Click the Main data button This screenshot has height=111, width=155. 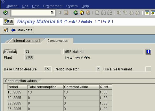click(x=22, y=30)
